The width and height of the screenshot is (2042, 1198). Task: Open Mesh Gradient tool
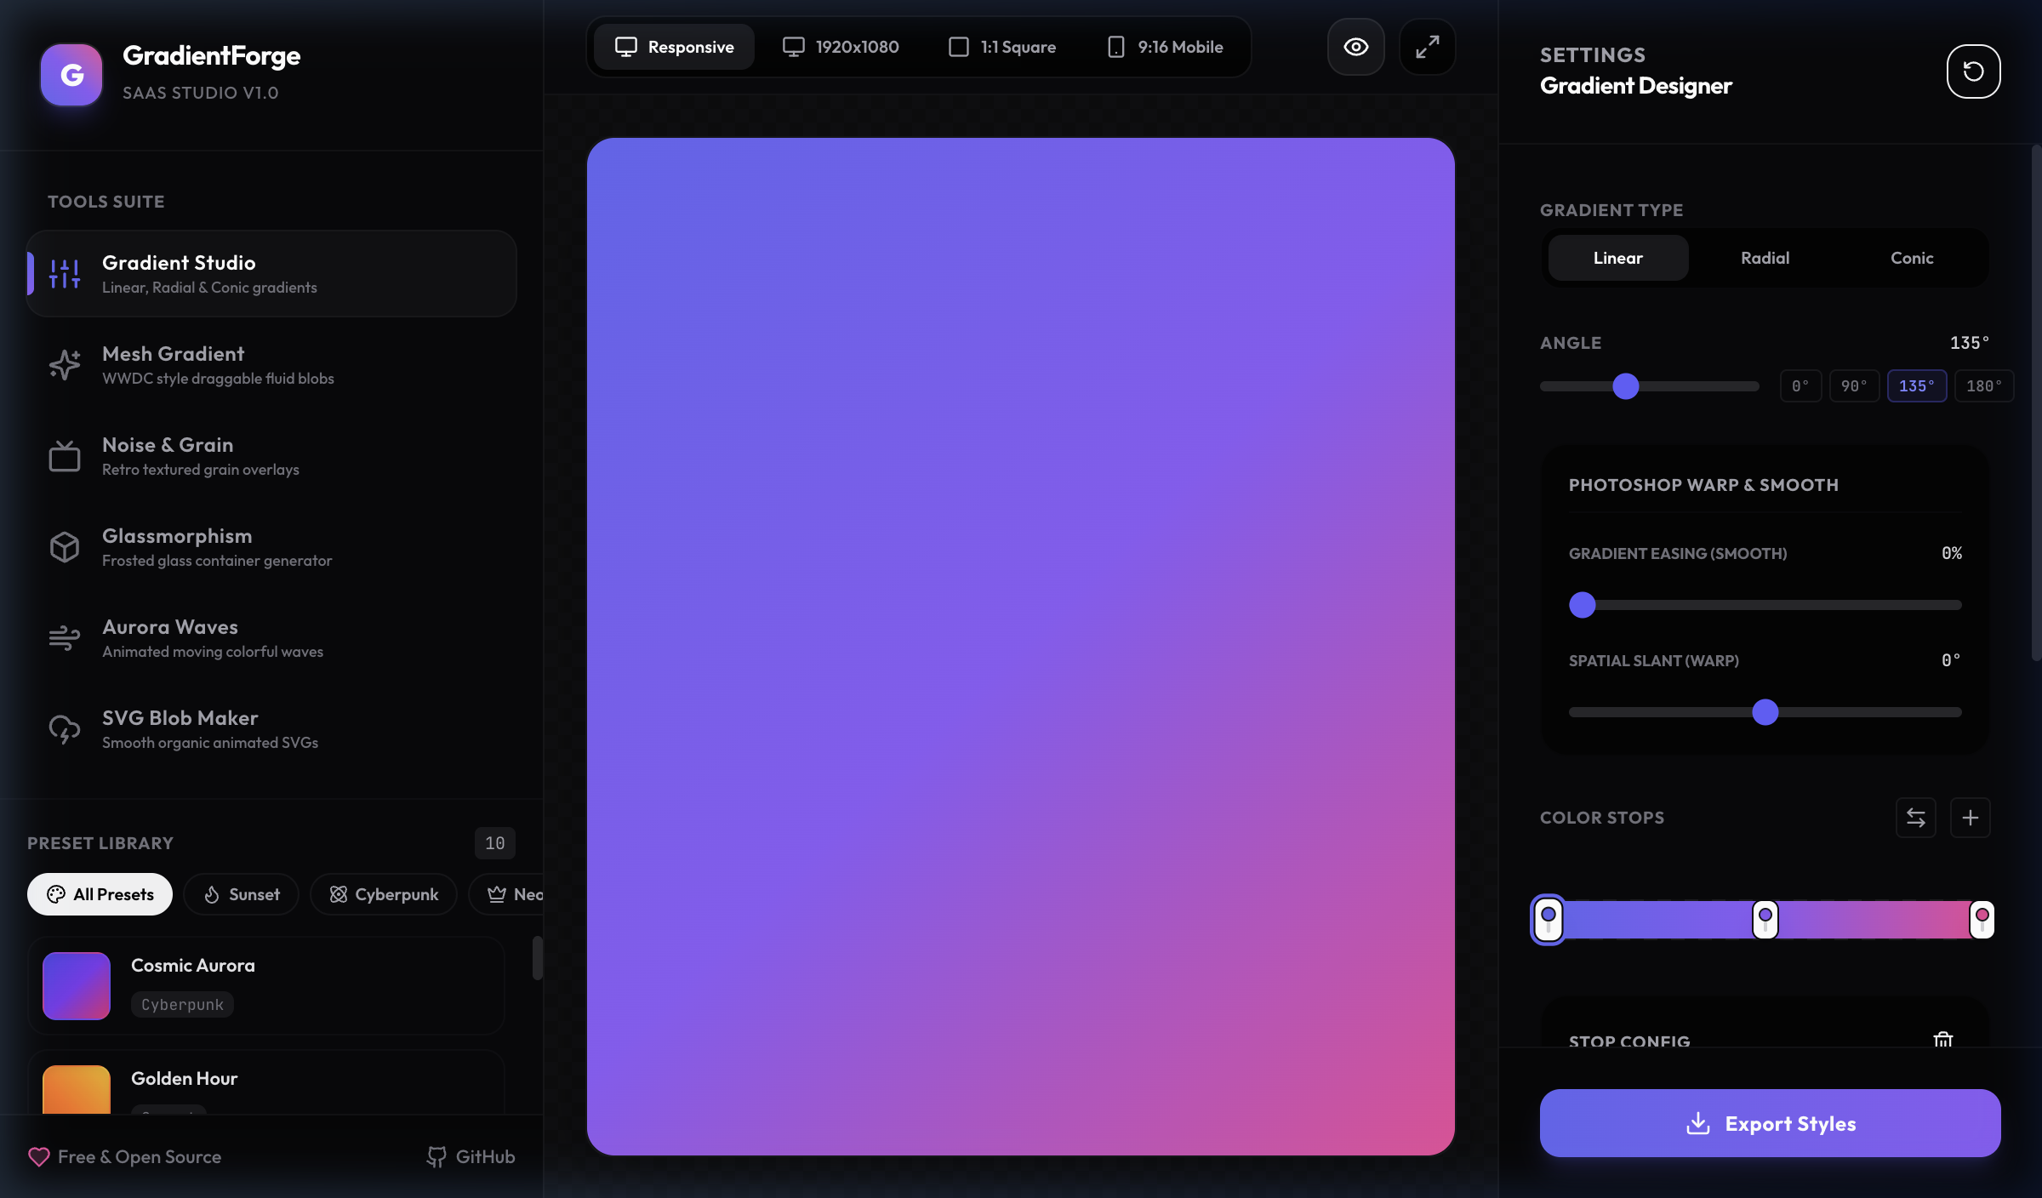pos(271,365)
